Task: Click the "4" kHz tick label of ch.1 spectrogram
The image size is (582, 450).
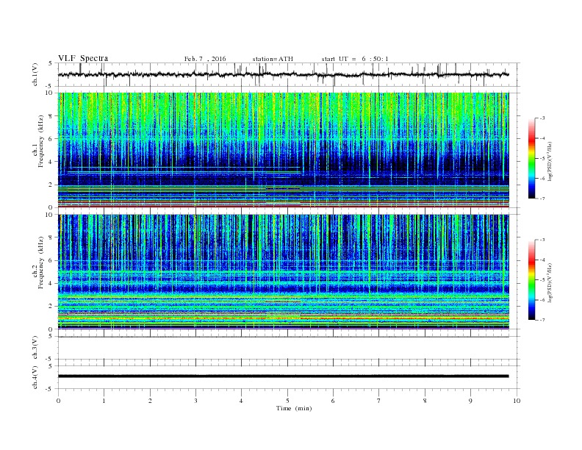Action: coord(51,162)
